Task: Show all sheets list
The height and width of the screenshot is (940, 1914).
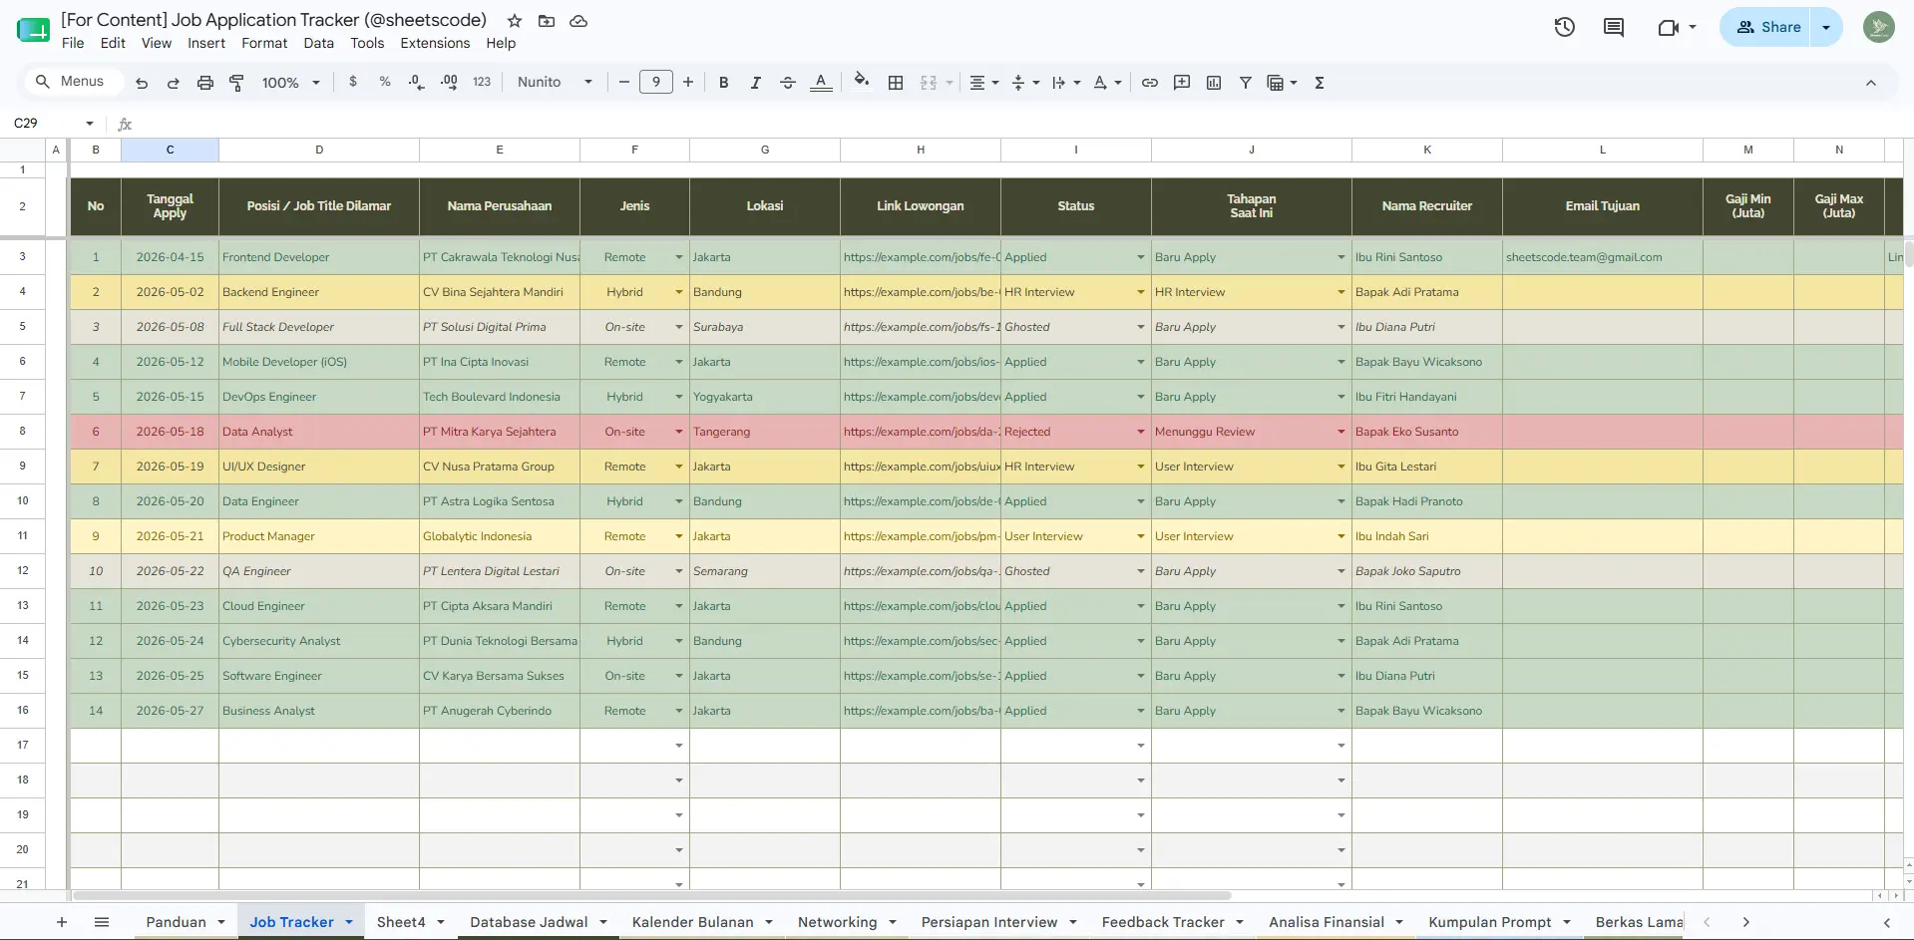Action: coord(102,922)
